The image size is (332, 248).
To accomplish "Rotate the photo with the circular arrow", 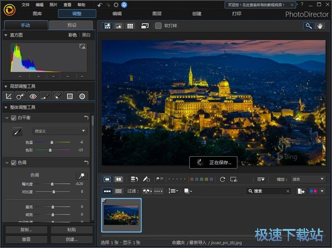I will point(222,180).
